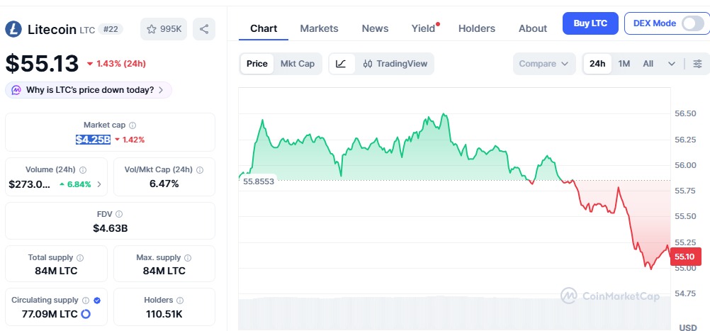Click the 84M LTC total supply value
This screenshot has height=331, width=710.
coord(56,271)
